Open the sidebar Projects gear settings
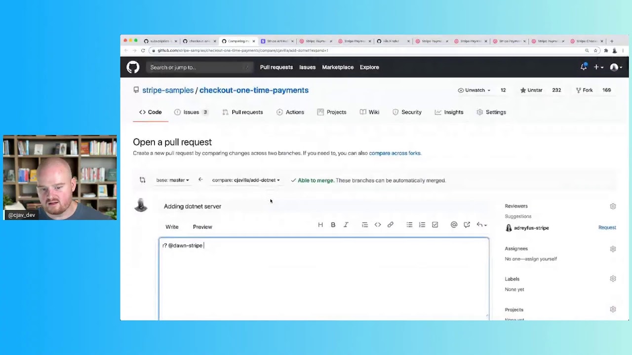632x355 pixels. [x=613, y=310]
